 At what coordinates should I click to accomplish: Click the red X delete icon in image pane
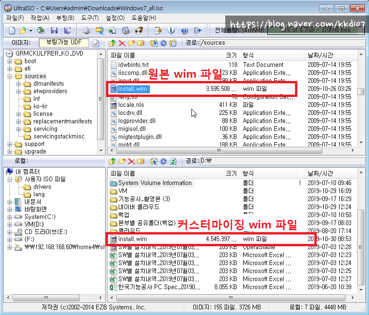122,43
